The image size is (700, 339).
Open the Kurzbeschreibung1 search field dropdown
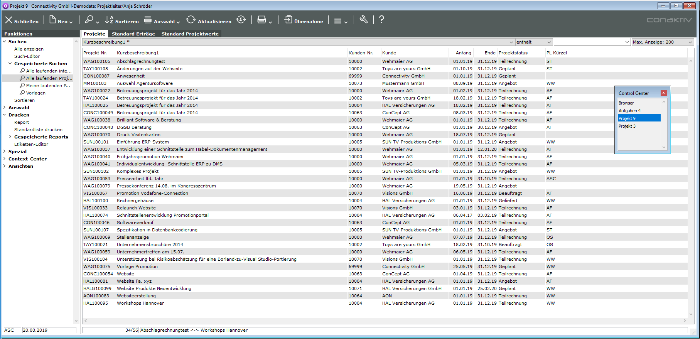tap(511, 42)
